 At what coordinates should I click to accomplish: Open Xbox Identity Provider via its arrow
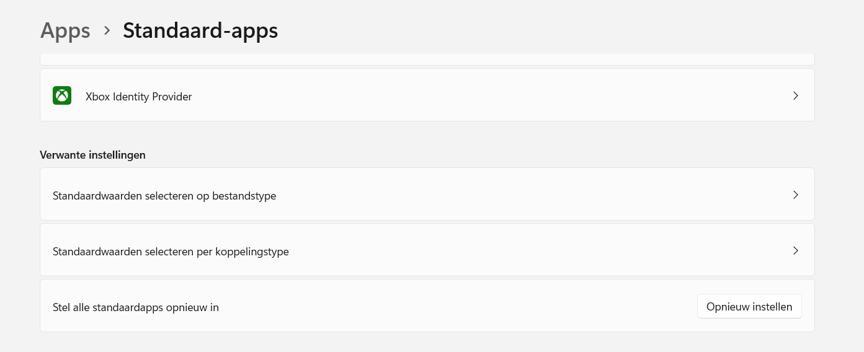click(796, 96)
